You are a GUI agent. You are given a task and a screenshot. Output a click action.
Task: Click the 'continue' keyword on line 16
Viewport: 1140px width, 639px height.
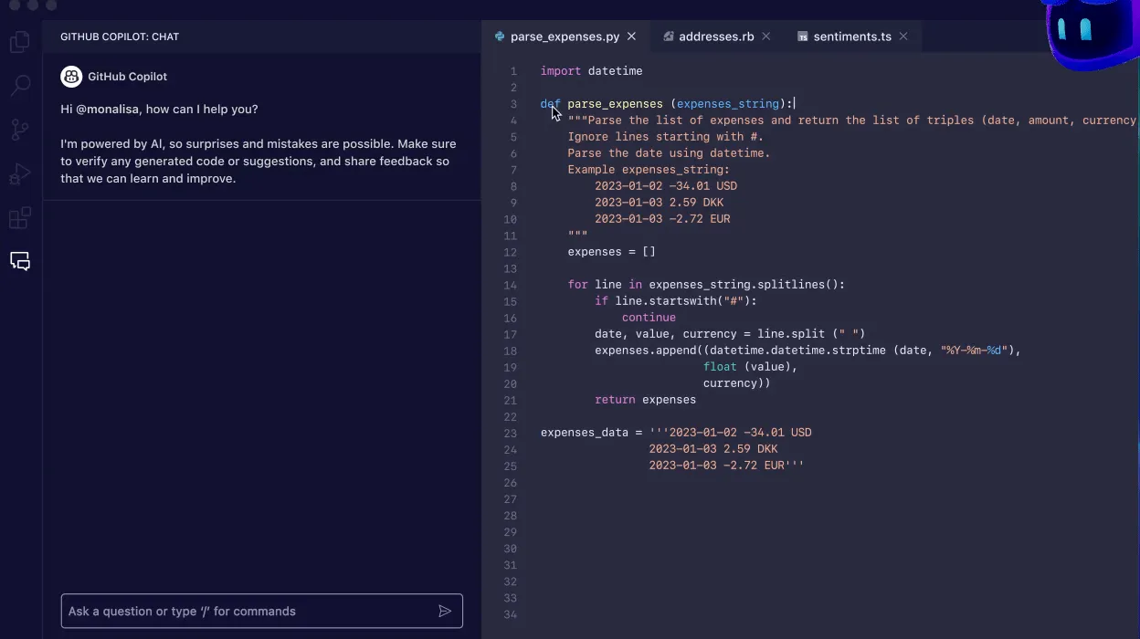point(649,318)
